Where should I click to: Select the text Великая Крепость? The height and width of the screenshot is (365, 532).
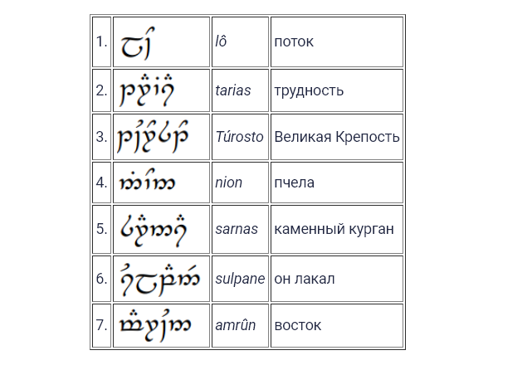pos(337,137)
